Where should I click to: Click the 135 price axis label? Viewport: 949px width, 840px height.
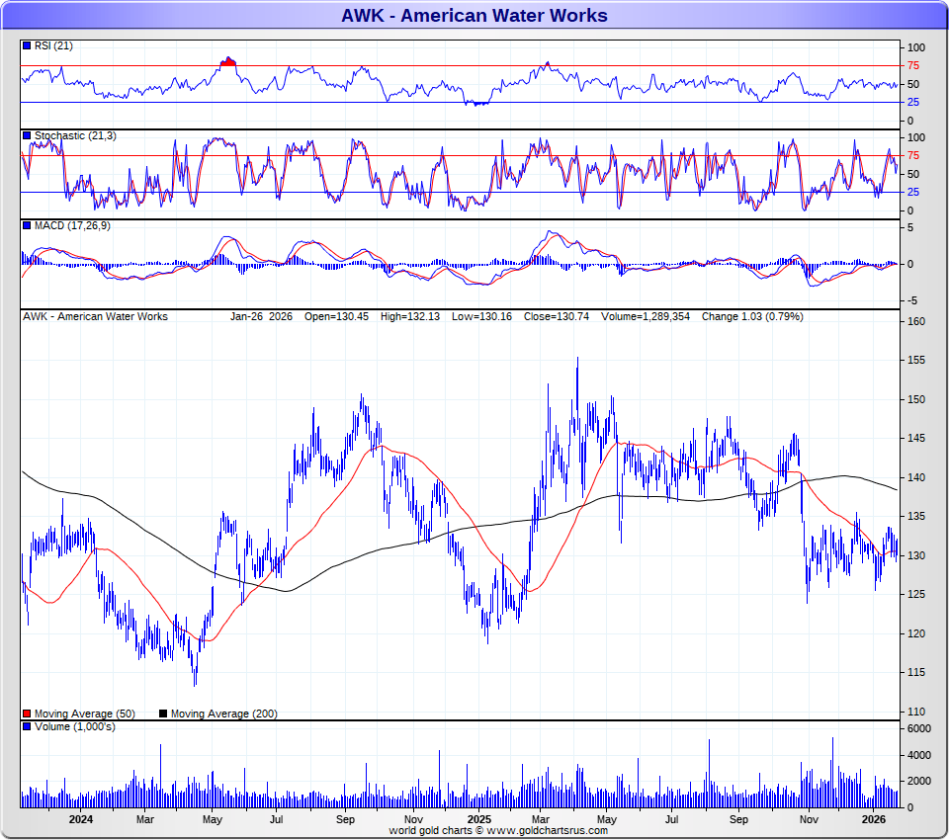[x=916, y=516]
